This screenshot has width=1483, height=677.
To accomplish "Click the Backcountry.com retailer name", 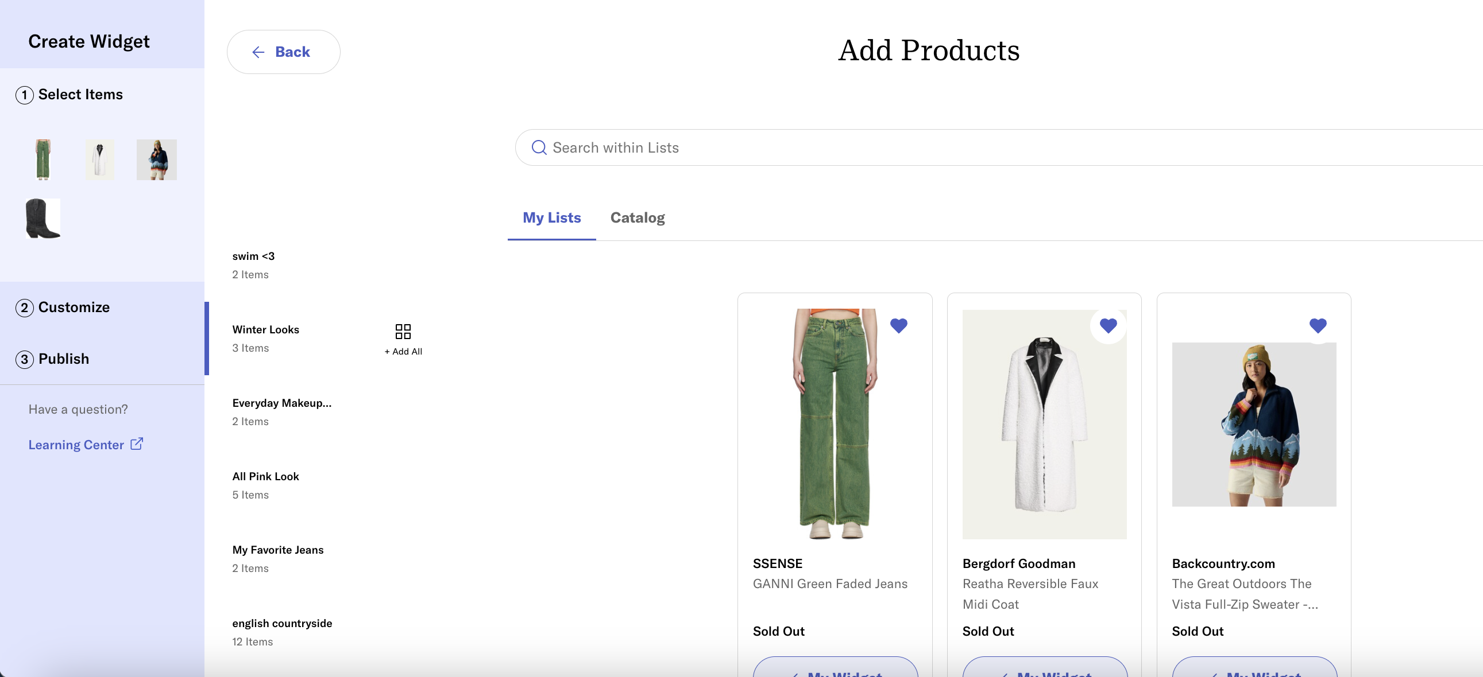I will pyautogui.click(x=1223, y=563).
